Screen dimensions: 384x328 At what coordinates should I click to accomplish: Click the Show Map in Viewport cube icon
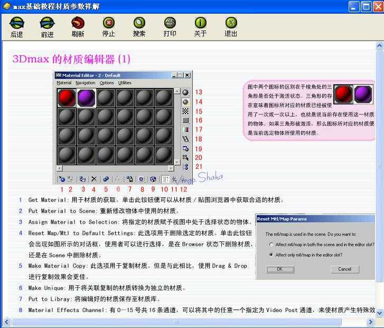(x=153, y=179)
